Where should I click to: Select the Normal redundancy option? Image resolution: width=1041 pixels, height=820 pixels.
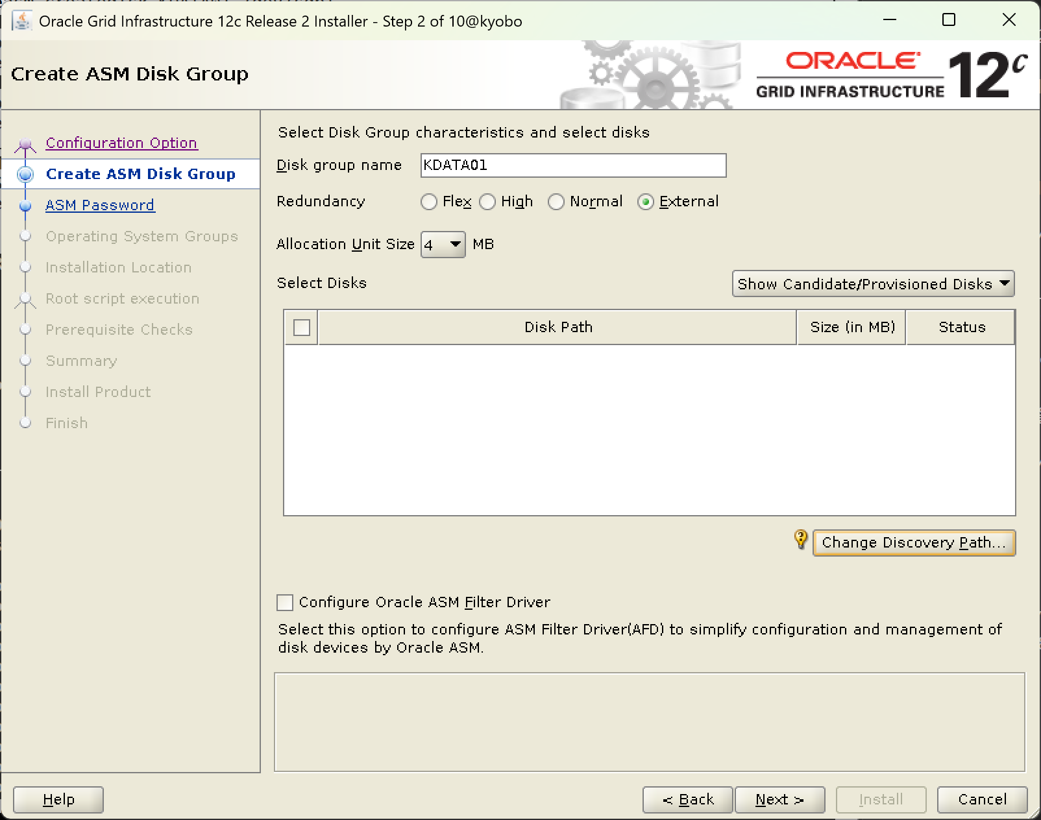[556, 202]
